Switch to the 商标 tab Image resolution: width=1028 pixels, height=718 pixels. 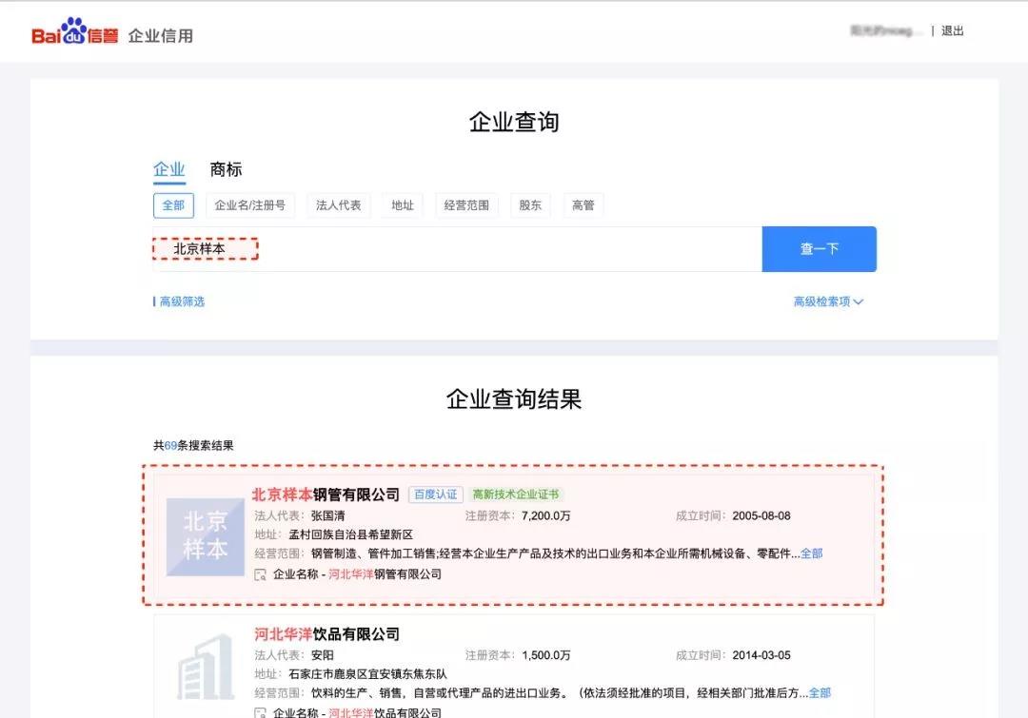[226, 169]
